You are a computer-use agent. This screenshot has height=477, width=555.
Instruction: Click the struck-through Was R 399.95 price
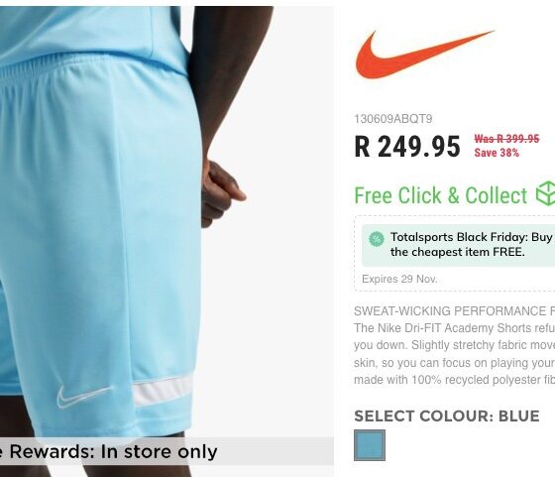click(x=506, y=139)
